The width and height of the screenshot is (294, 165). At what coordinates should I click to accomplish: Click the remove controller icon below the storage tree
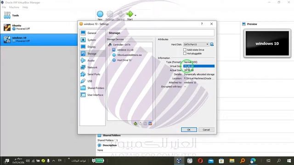pos(141,123)
